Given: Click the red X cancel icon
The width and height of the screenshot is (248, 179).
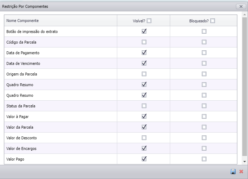Looking at the screenshot, I should pyautogui.click(x=241, y=172).
